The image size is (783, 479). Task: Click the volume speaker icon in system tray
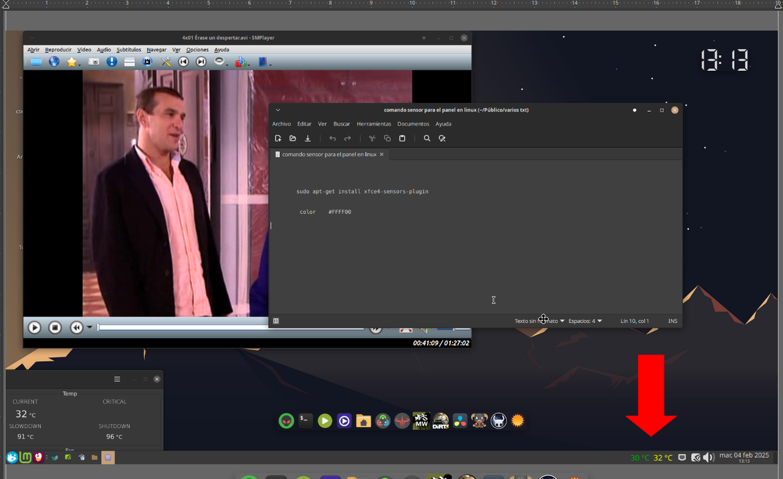pyautogui.click(x=709, y=458)
